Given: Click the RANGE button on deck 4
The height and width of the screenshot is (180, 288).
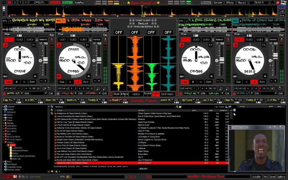Looking at the screenshot, I should tap(273, 40).
